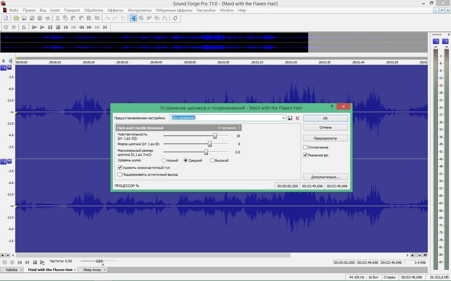Click the Trim/Crop toolbar icon

[x=97, y=18]
